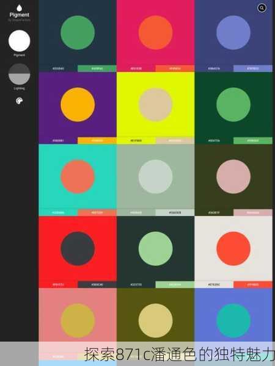The width and height of the screenshot is (275, 366).
Task: Click the Lighting label under gray circle
Action: point(19,88)
